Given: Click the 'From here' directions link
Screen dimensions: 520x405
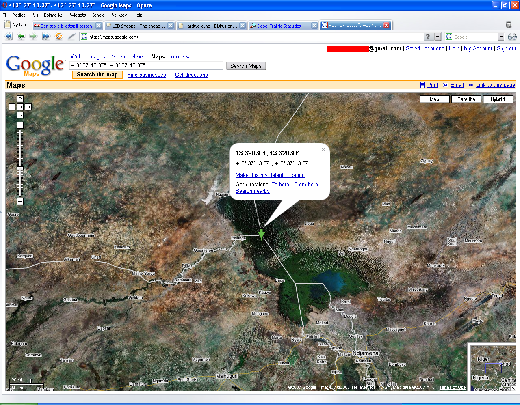Looking at the screenshot, I should pyautogui.click(x=306, y=185).
